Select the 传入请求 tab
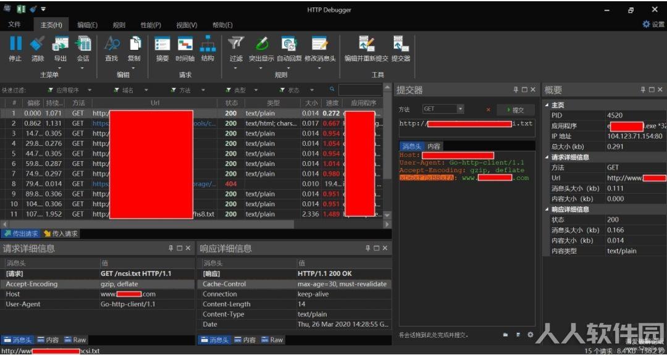Image resolution: width=667 pixels, height=355 pixels. pos(61,233)
